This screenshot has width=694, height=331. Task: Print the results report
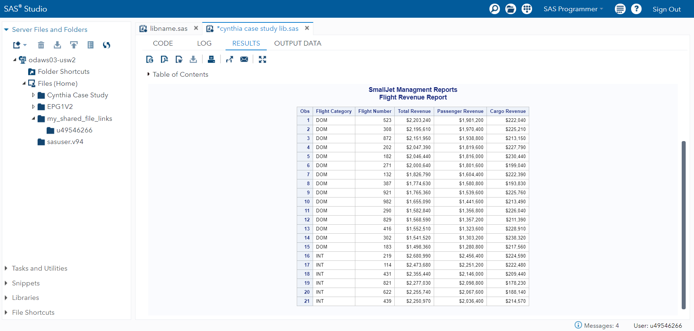click(x=211, y=59)
